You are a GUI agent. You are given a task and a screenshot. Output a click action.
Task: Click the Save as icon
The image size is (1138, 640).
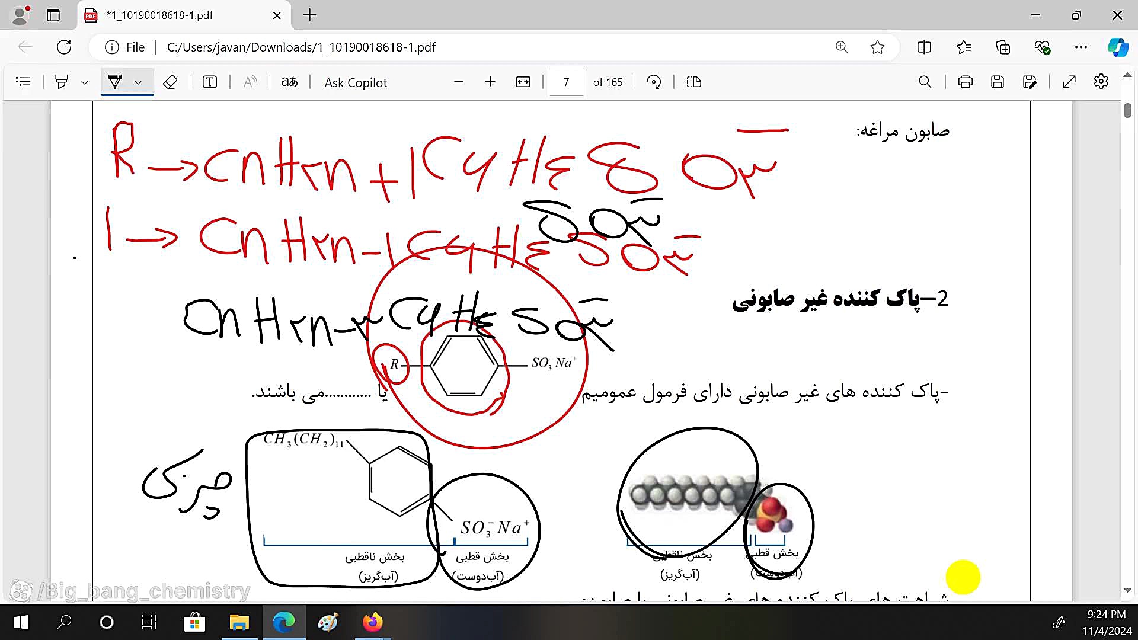[1030, 82]
